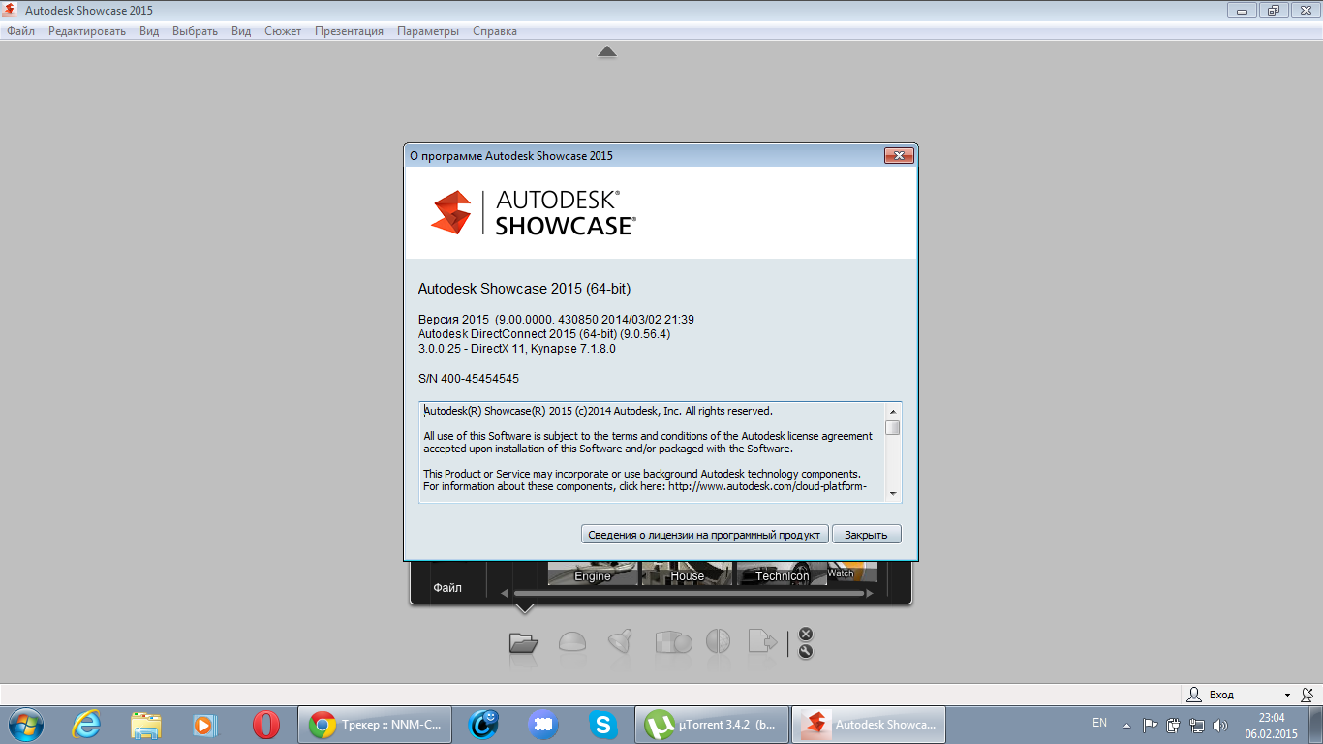Click the Autodesk Showcase logo in dialog
This screenshot has width=1323, height=744.
pyautogui.click(x=533, y=212)
